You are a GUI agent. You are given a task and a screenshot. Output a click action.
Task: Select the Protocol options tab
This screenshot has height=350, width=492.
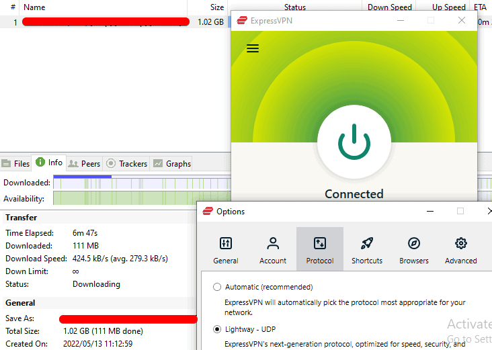click(320, 250)
